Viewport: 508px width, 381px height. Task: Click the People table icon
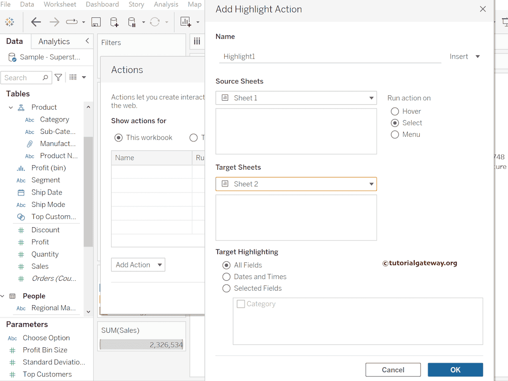(12, 296)
